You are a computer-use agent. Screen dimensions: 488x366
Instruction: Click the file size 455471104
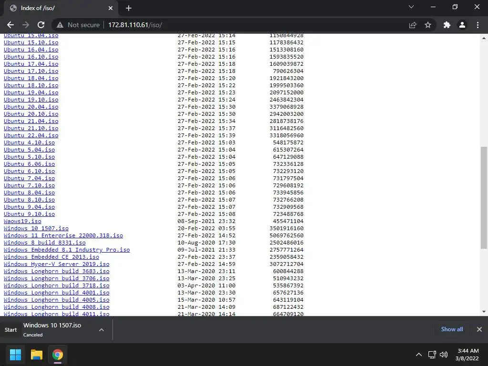pyautogui.click(x=288, y=221)
